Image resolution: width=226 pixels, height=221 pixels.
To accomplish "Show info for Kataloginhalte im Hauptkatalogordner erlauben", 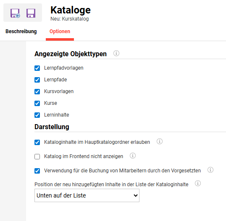I will [x=160, y=141].
